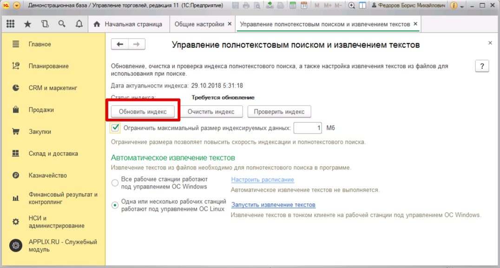Click Обновить индекс button
The width and height of the screenshot is (500, 268).
pyautogui.click(x=143, y=112)
